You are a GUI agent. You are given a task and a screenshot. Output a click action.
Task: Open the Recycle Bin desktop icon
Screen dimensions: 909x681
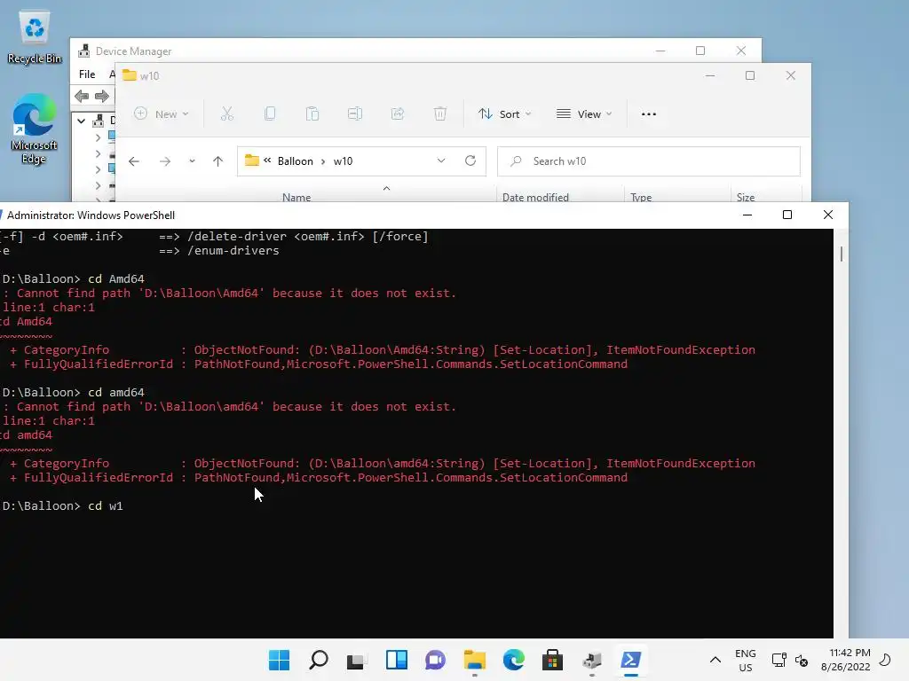click(x=35, y=37)
